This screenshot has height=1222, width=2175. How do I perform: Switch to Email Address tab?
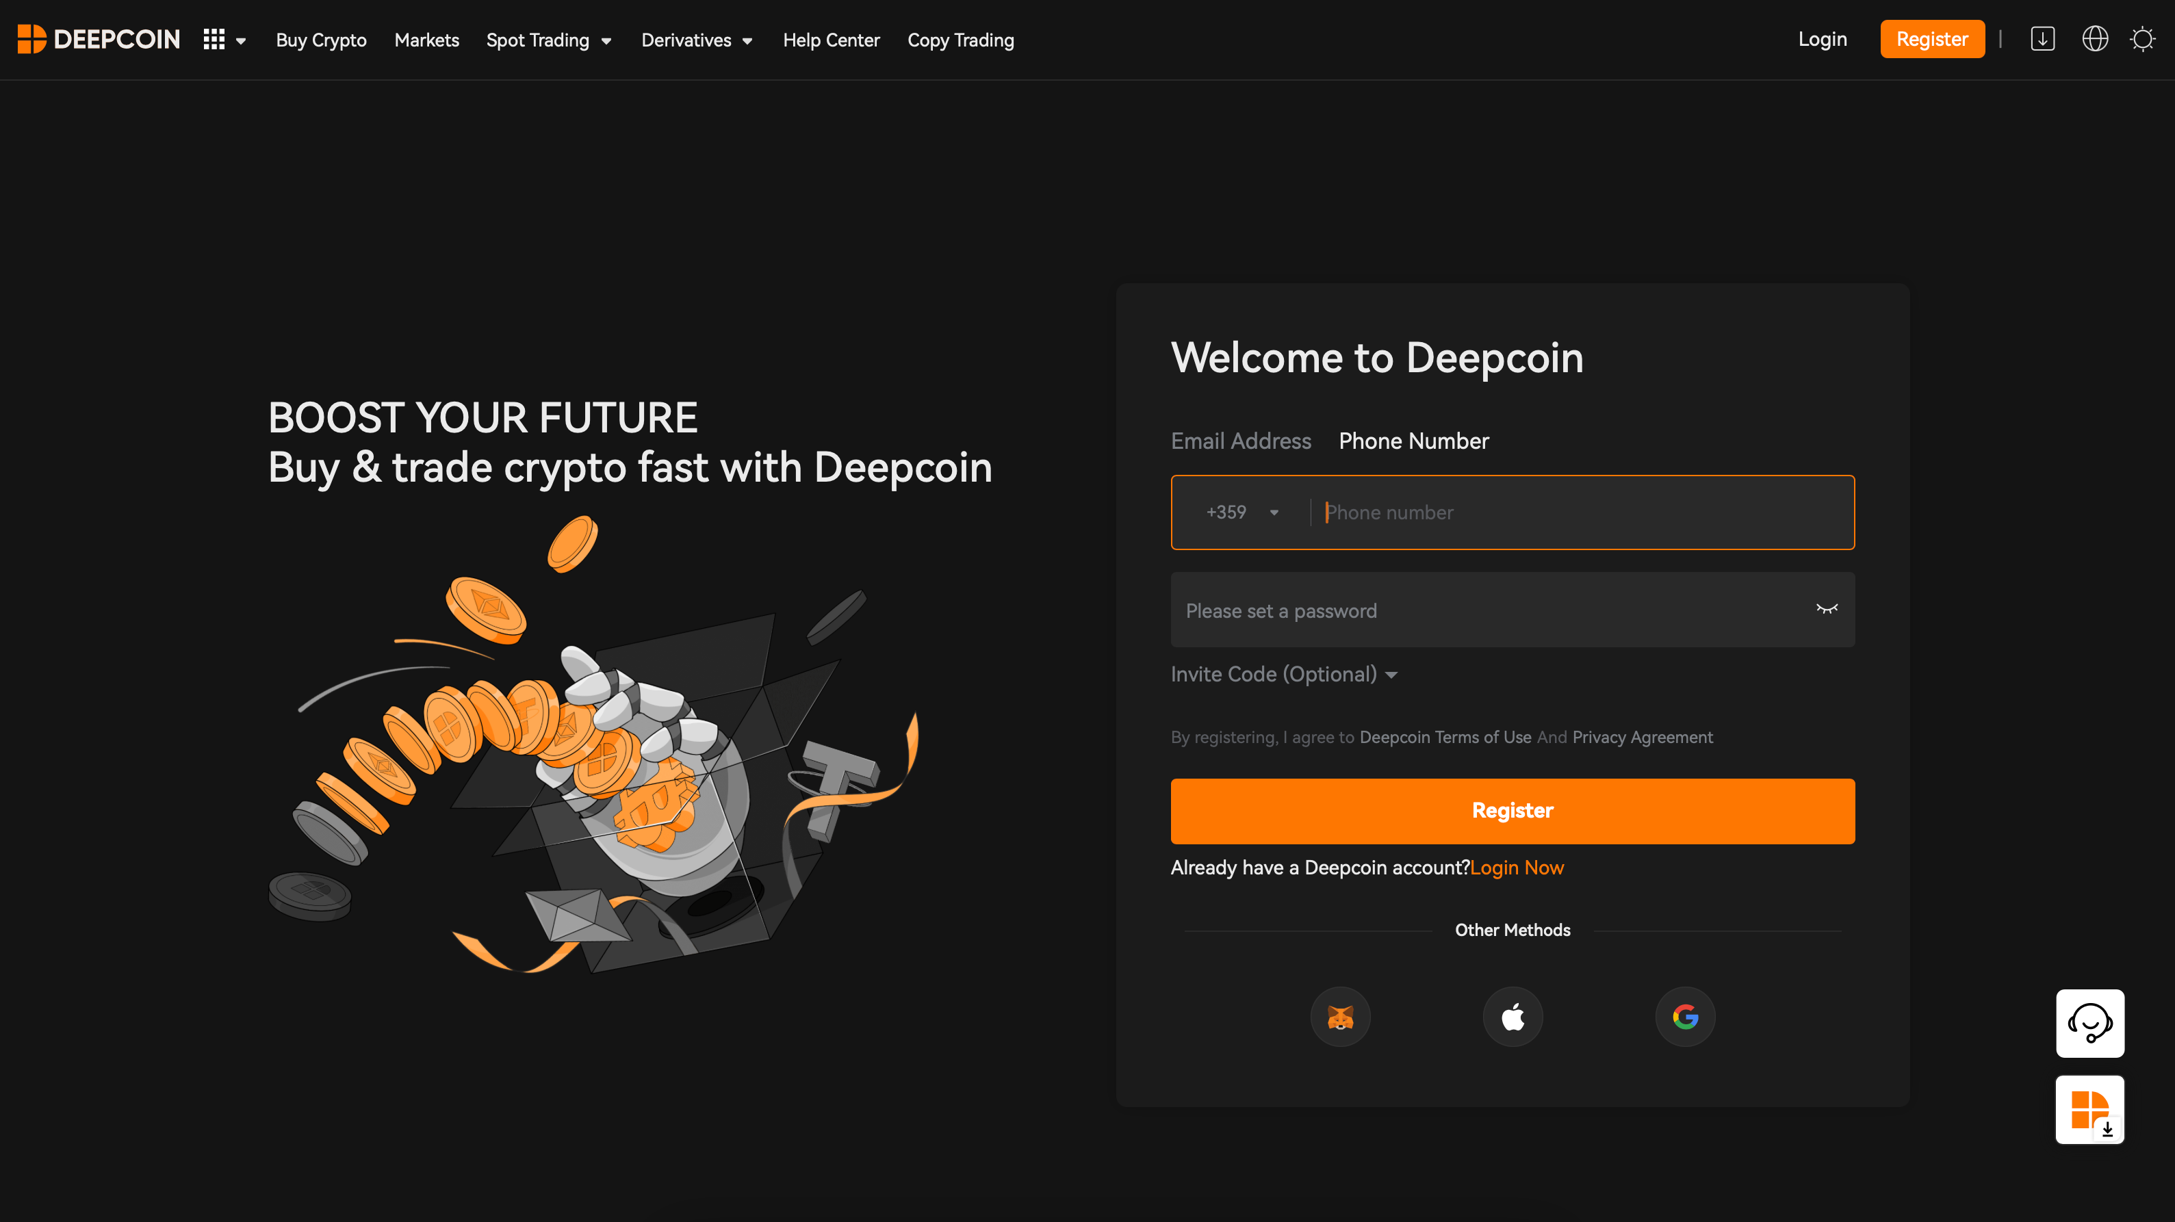tap(1240, 441)
